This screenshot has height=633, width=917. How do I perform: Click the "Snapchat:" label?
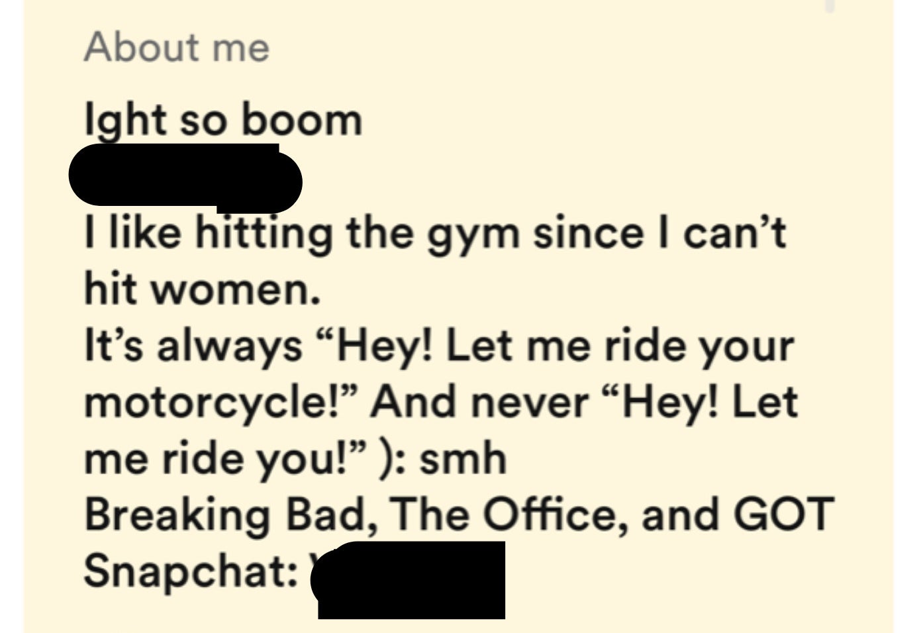tap(191, 571)
